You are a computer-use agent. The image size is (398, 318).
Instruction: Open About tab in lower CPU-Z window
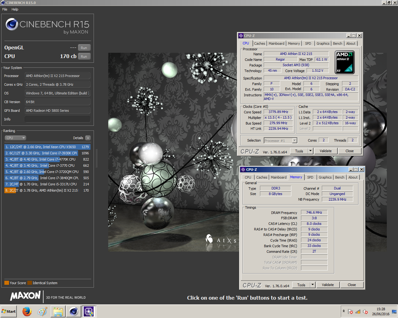pos(353,177)
